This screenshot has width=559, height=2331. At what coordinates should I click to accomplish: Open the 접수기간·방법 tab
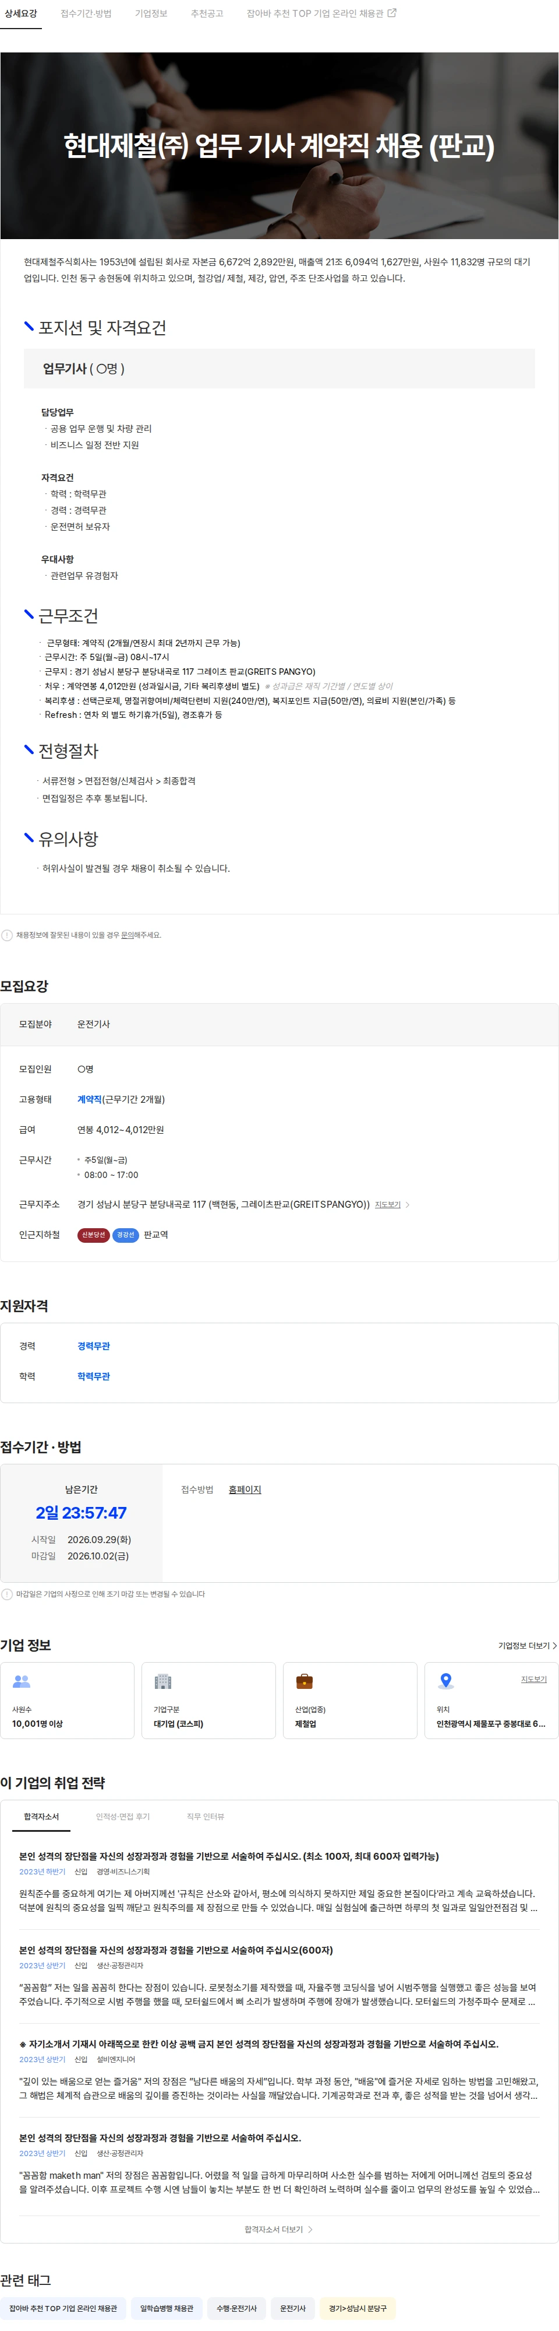tap(86, 13)
